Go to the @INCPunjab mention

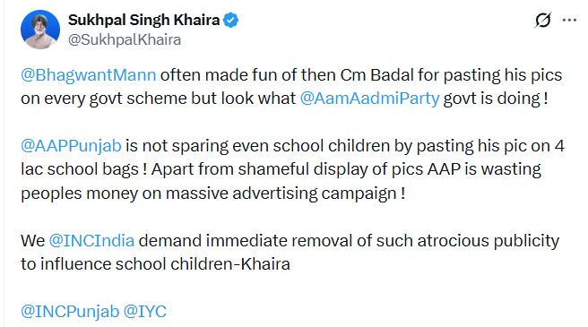pos(70,311)
